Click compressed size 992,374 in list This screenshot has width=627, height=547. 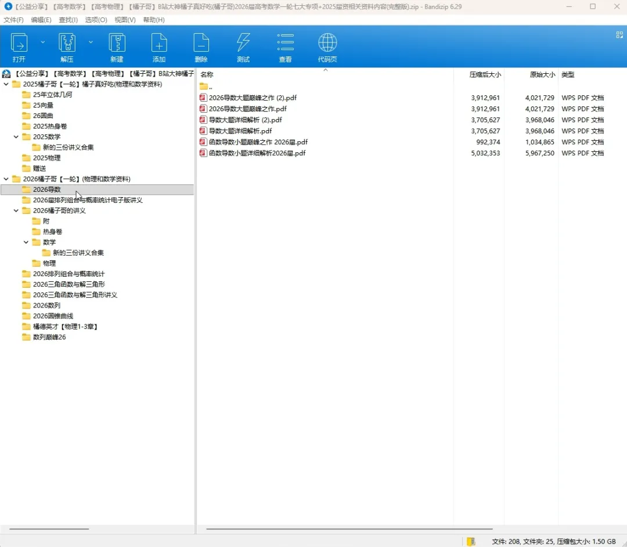[488, 142]
